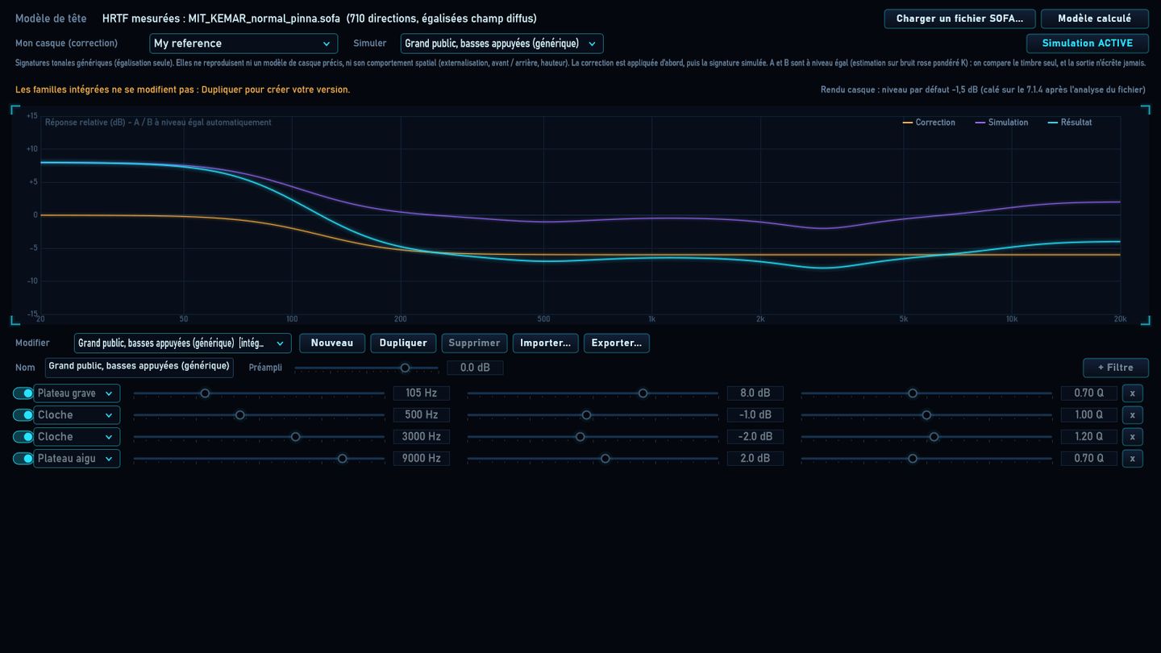The width and height of the screenshot is (1161, 653).
Task: Remove the 3000 Hz Cloche filter
Action: 1132,437
